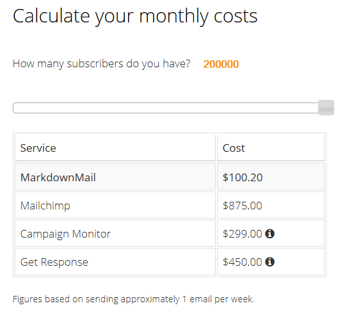Click the info icon next to Campaign Monitor cost

point(270,234)
